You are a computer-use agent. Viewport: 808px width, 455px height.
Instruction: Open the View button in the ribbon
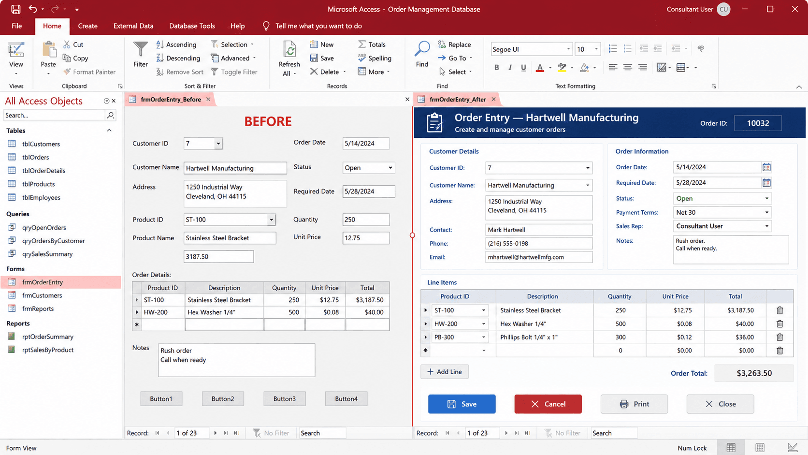16,59
